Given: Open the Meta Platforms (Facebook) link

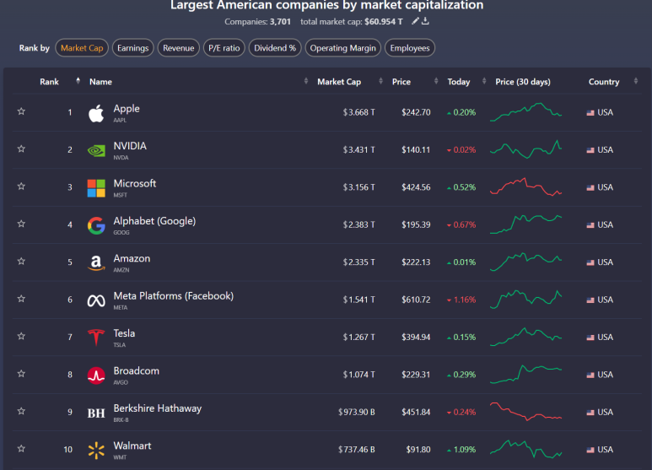Looking at the screenshot, I should (174, 295).
